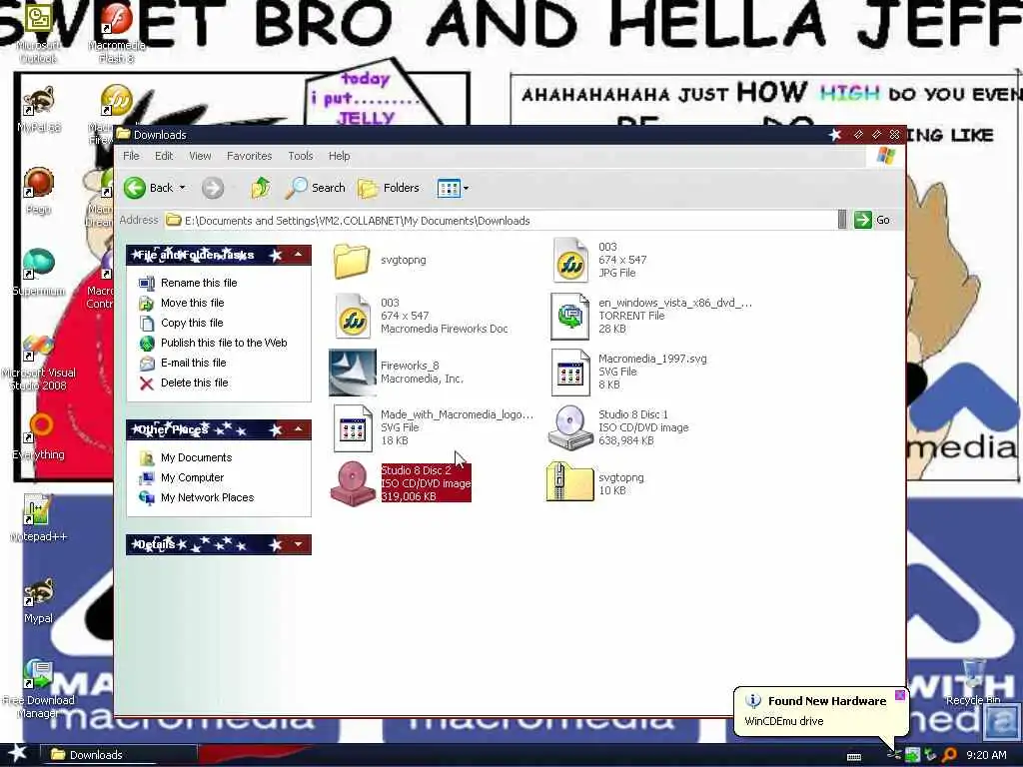Click the taskbar clock showing 9:20 AM

point(986,755)
